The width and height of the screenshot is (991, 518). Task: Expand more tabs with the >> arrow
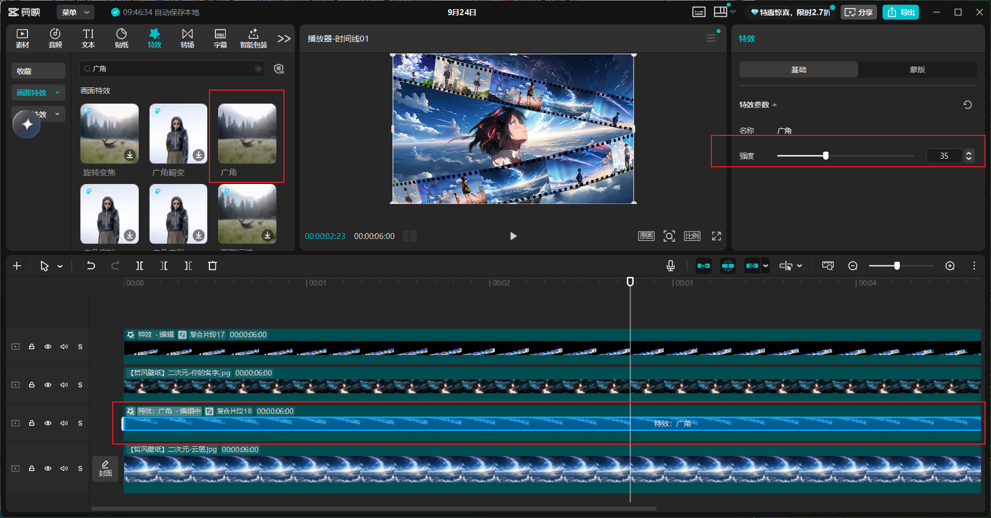point(284,39)
